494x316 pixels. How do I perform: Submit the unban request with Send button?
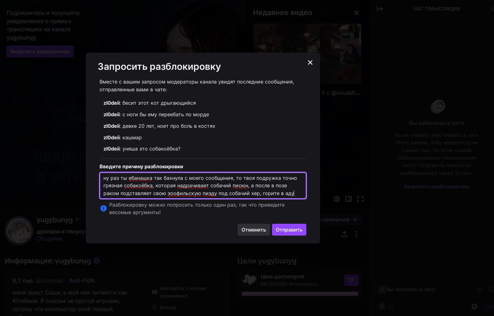(289, 230)
